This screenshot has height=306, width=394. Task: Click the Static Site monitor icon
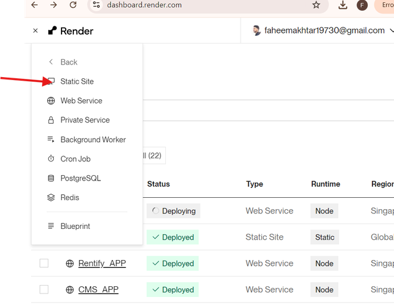tap(51, 81)
